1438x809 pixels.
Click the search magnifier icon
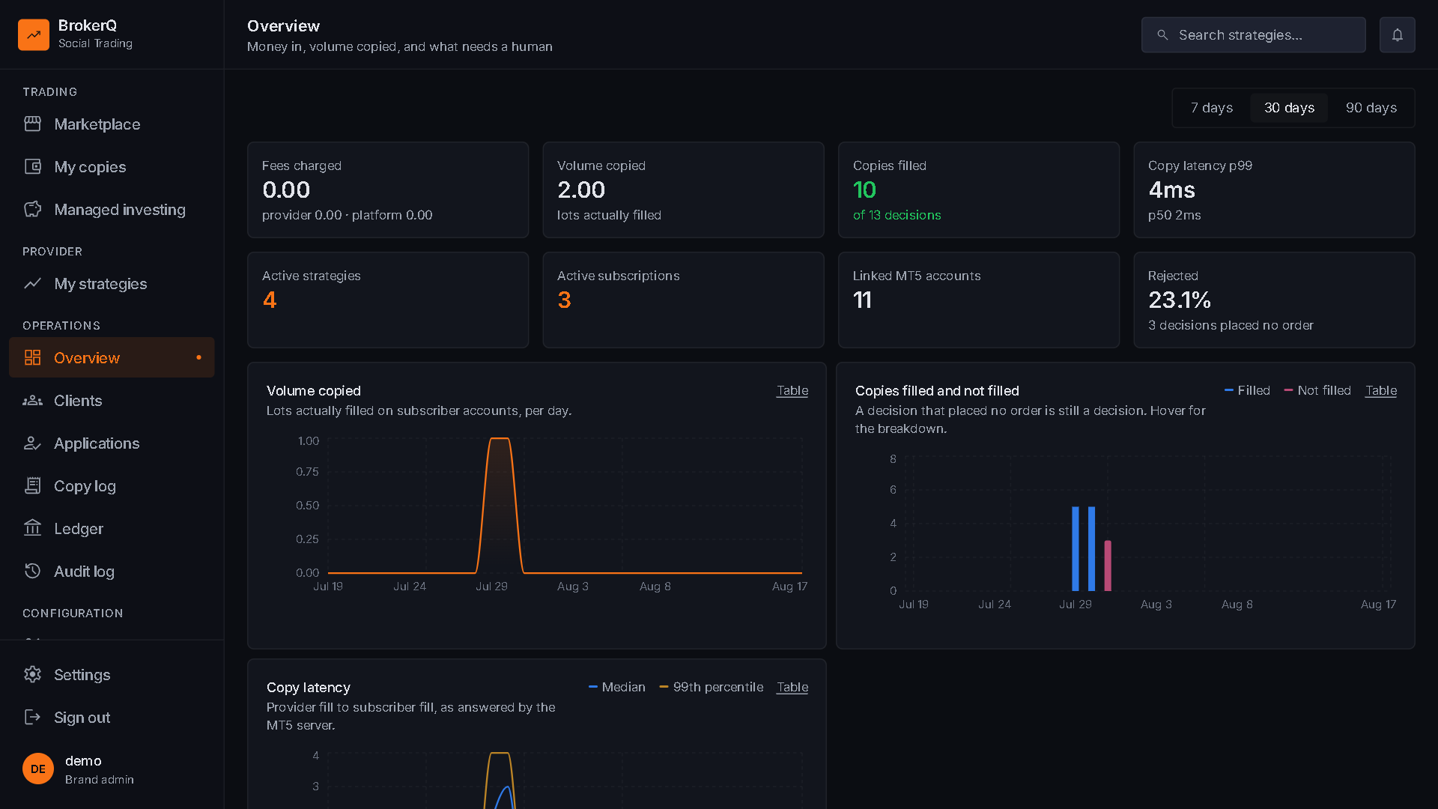tap(1162, 35)
